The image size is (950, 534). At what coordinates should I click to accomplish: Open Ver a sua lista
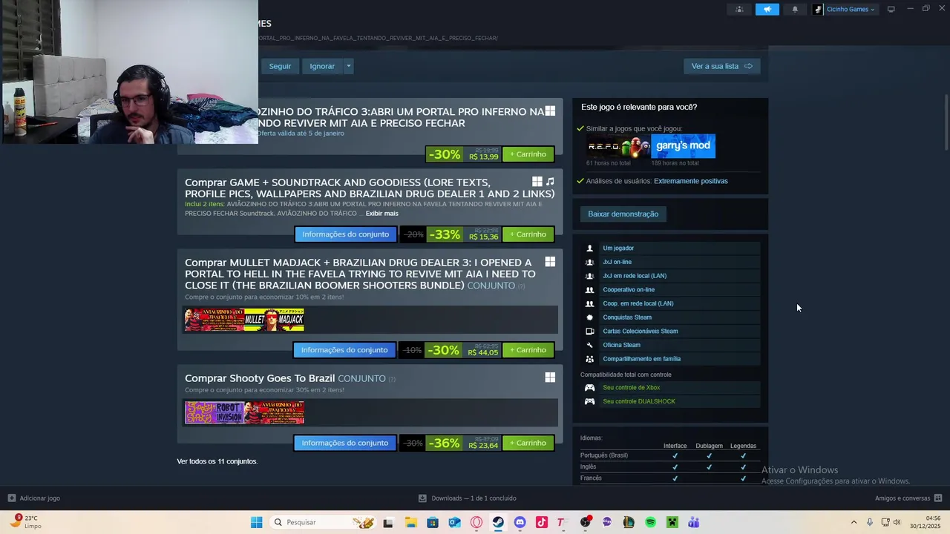pyautogui.click(x=721, y=66)
